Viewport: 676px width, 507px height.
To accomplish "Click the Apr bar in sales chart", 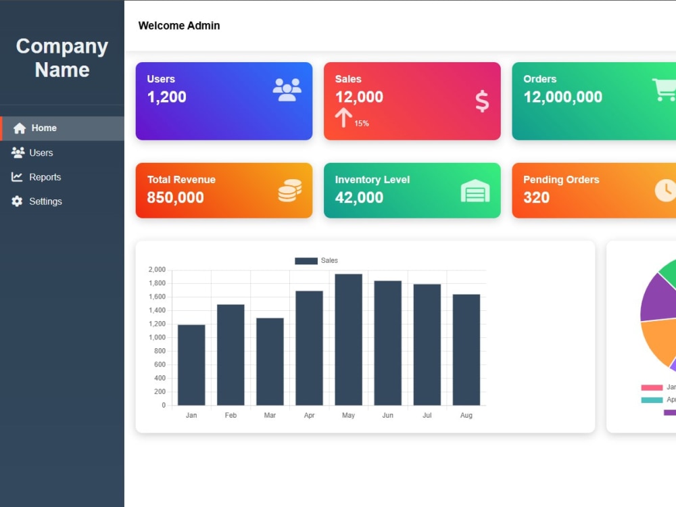I will [x=309, y=348].
